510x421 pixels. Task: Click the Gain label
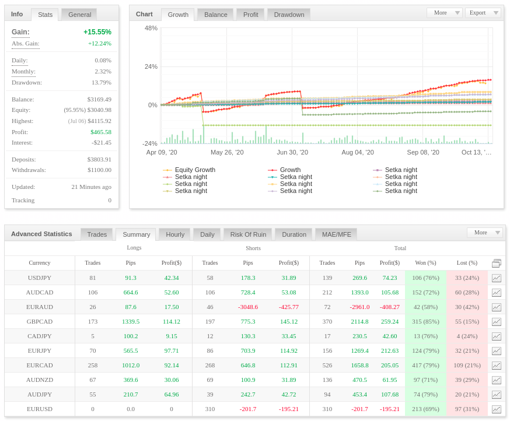click(x=20, y=32)
